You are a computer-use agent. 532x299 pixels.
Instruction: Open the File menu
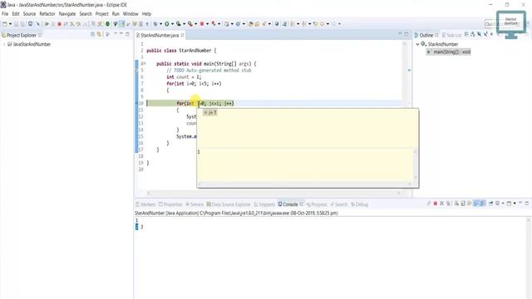pos(5,14)
